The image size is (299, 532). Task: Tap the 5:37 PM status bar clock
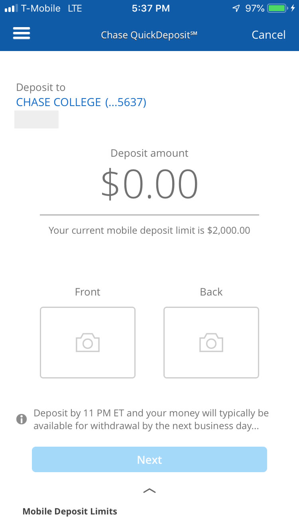pos(151,8)
